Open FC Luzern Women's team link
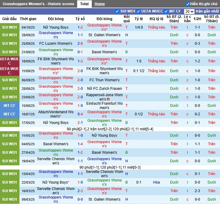220x204 pixels. (56, 44)
